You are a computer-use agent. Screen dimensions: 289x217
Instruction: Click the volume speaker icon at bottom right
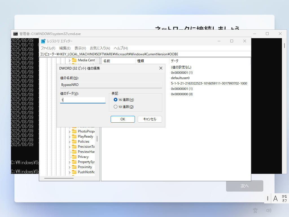pos(269,210)
